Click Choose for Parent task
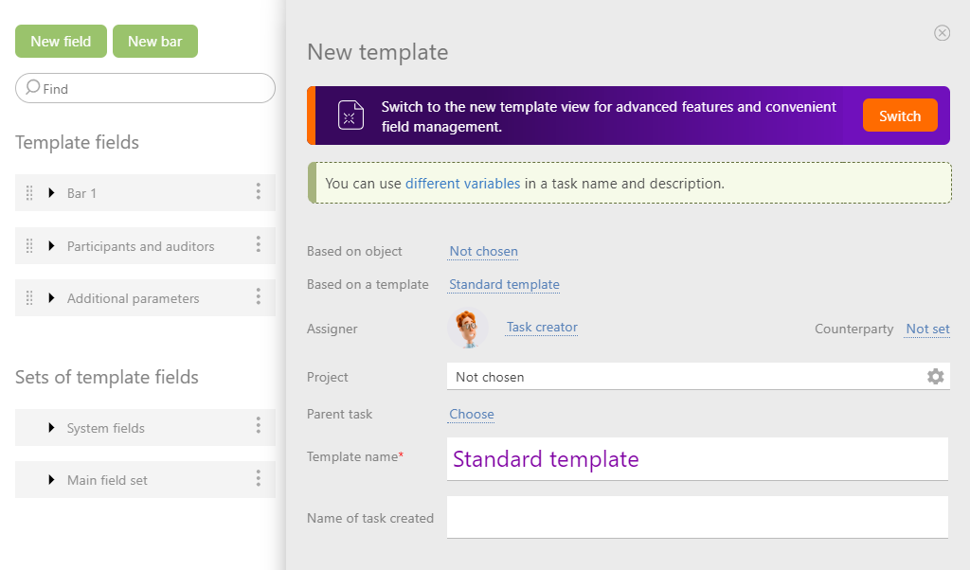 coord(472,414)
